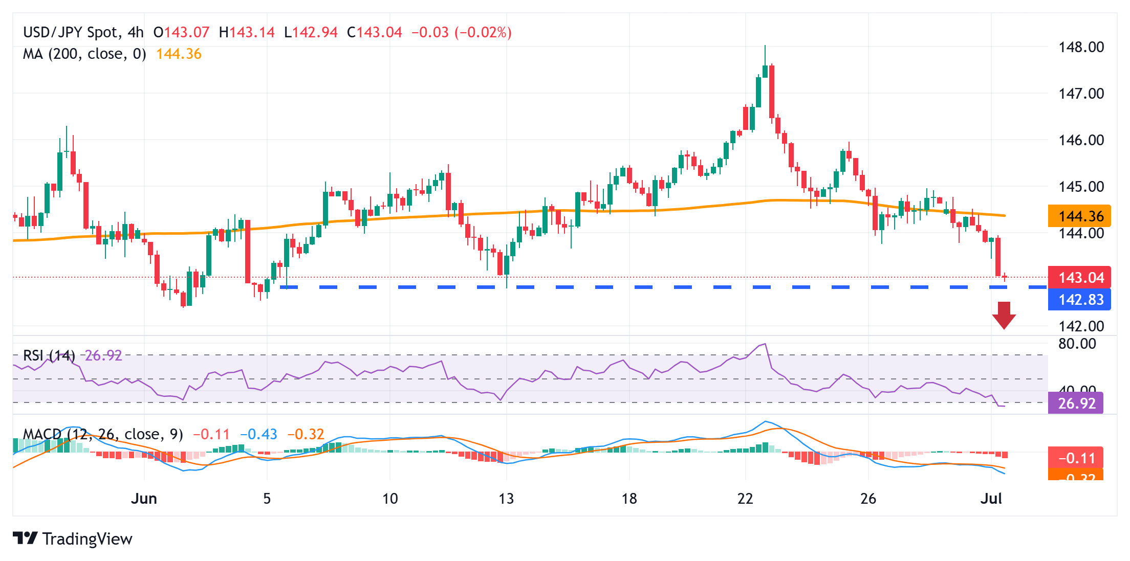Click the TradingView brand text link
This screenshot has height=561, width=1130.
[x=88, y=538]
